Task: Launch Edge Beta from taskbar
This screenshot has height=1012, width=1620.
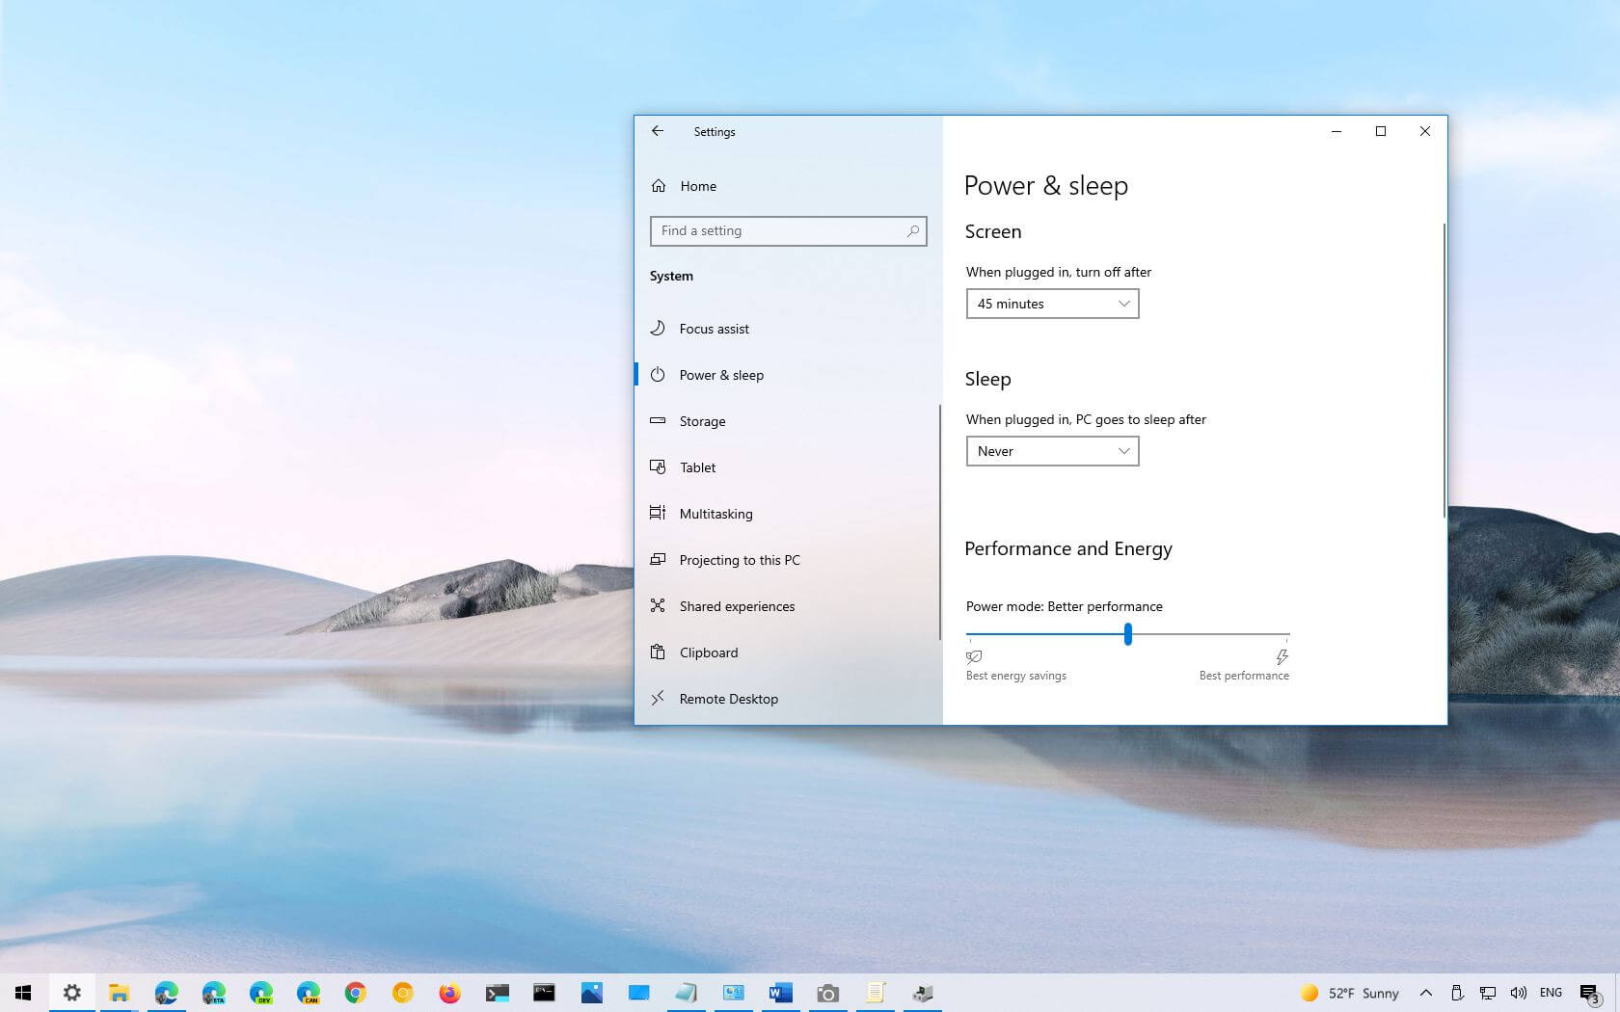Action: click(213, 993)
